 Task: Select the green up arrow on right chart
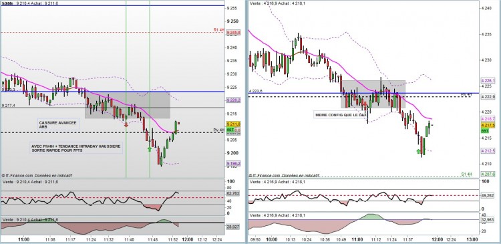[419, 151]
